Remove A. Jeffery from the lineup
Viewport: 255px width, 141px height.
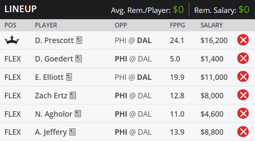[243, 132]
